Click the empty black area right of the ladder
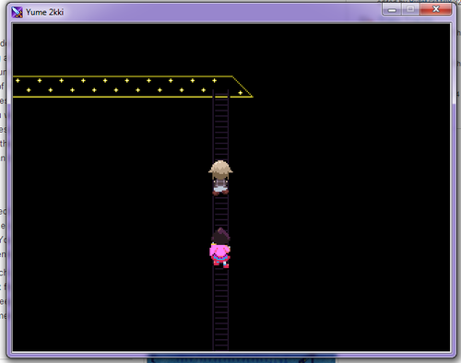461x363 pixels. (x=339, y=215)
